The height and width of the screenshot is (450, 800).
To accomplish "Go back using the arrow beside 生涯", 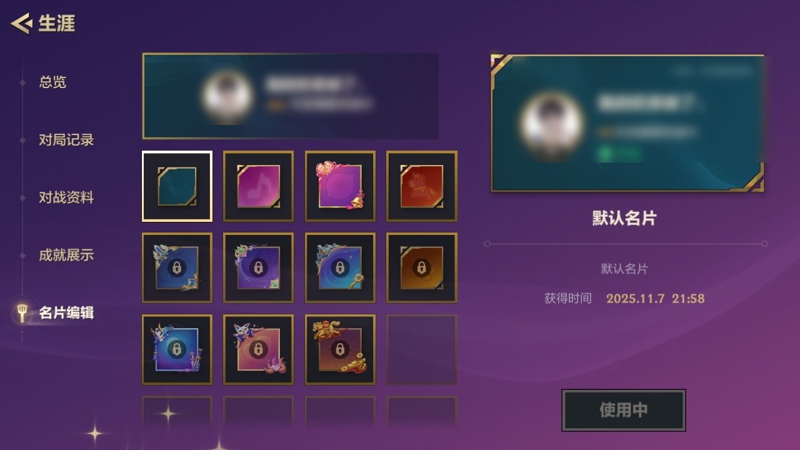I will (x=21, y=24).
